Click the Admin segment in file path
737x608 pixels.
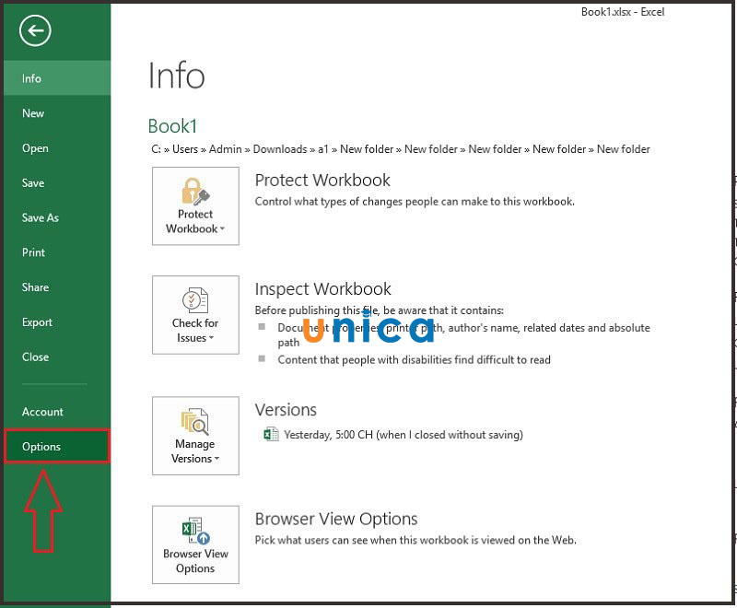click(225, 149)
